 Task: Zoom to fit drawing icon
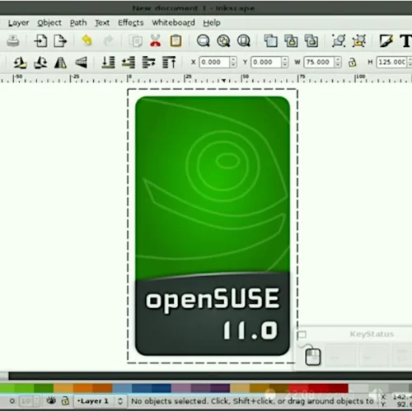tap(223, 41)
